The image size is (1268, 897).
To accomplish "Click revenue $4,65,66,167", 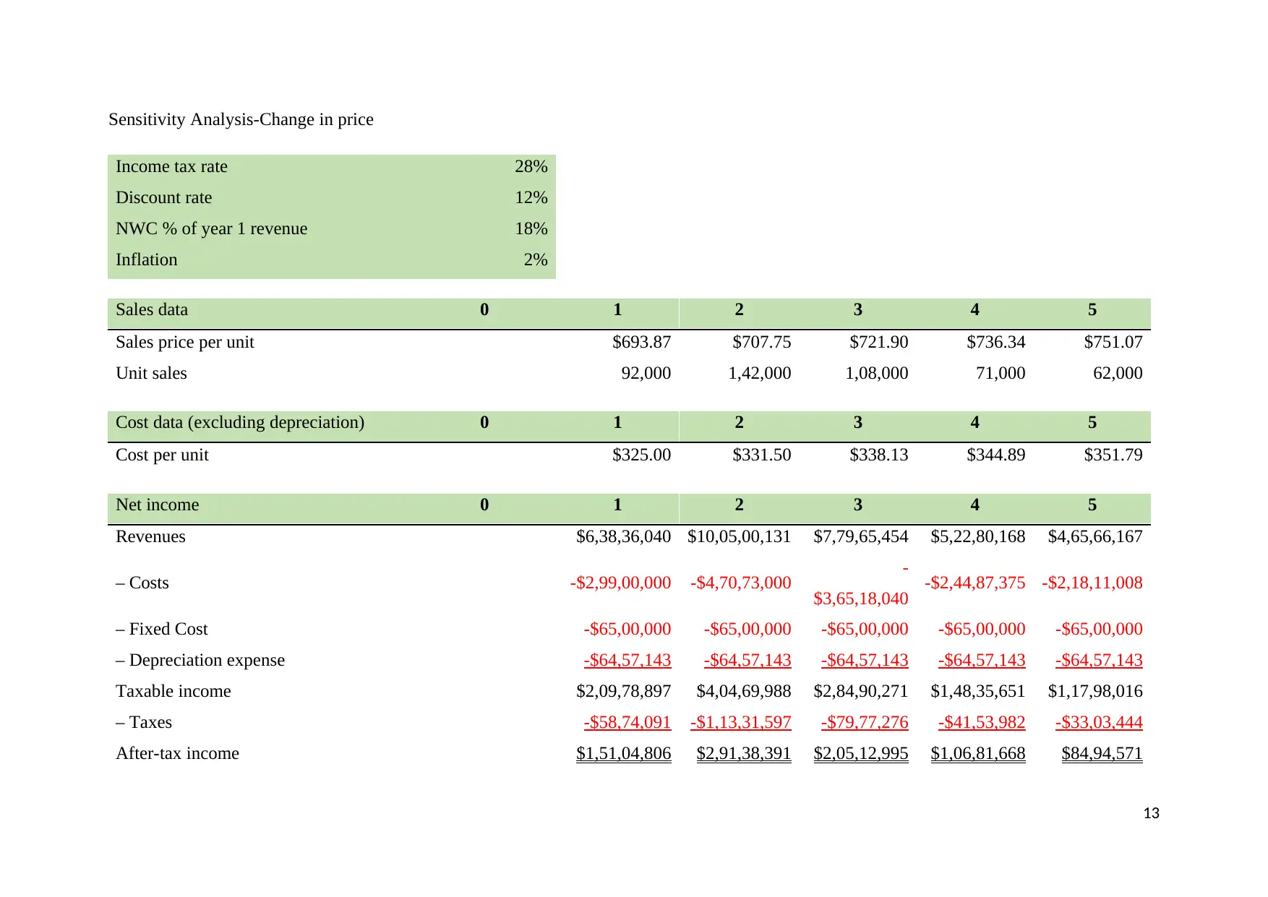I will pos(1094,536).
